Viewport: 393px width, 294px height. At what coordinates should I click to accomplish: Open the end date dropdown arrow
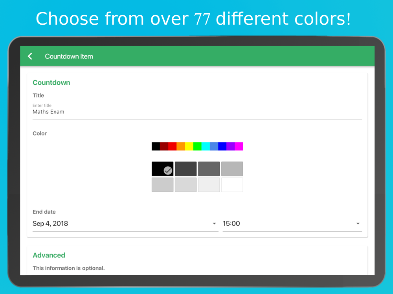(x=214, y=223)
